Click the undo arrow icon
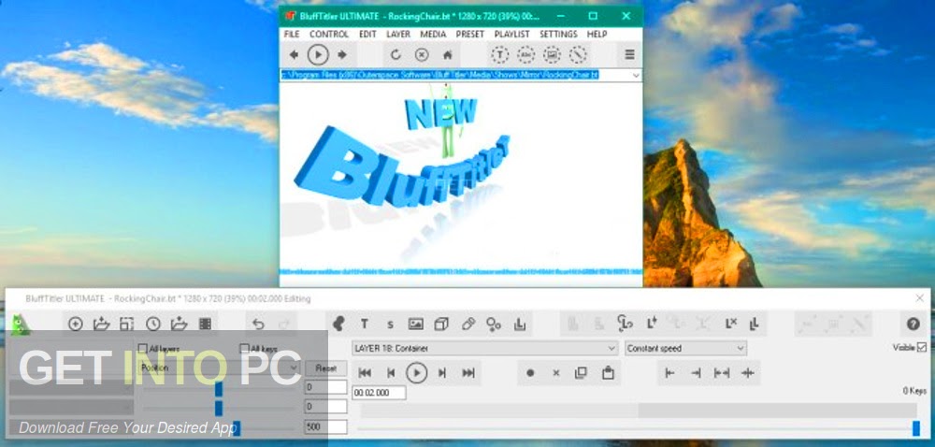Viewport: 935px width, 447px height. click(258, 324)
